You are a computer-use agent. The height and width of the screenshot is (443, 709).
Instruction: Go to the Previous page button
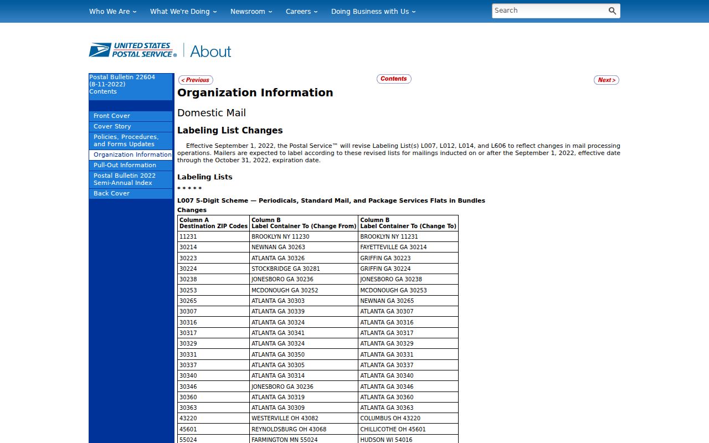tap(196, 80)
